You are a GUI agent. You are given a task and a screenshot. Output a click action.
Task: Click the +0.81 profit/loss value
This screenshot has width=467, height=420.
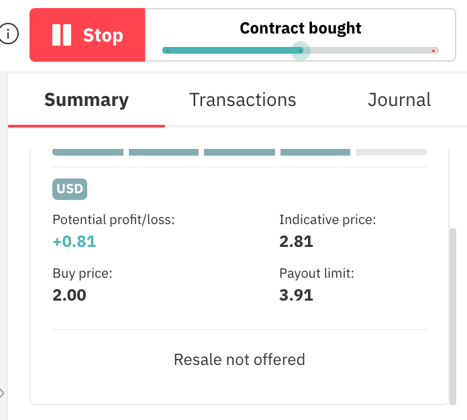click(x=74, y=242)
